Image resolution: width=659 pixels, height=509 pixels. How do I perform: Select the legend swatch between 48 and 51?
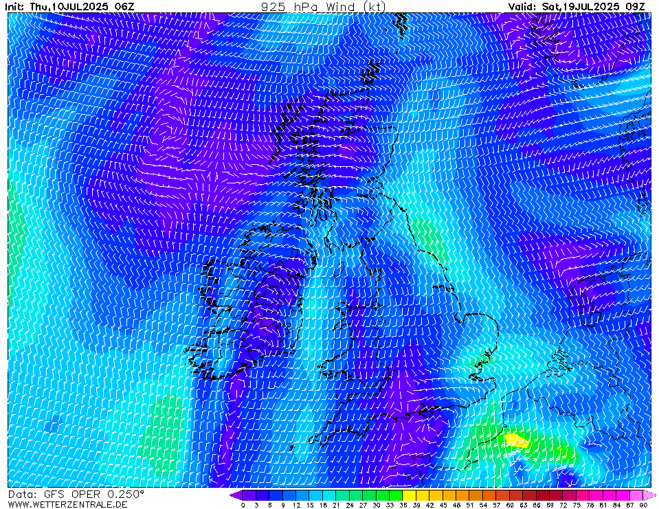462,495
